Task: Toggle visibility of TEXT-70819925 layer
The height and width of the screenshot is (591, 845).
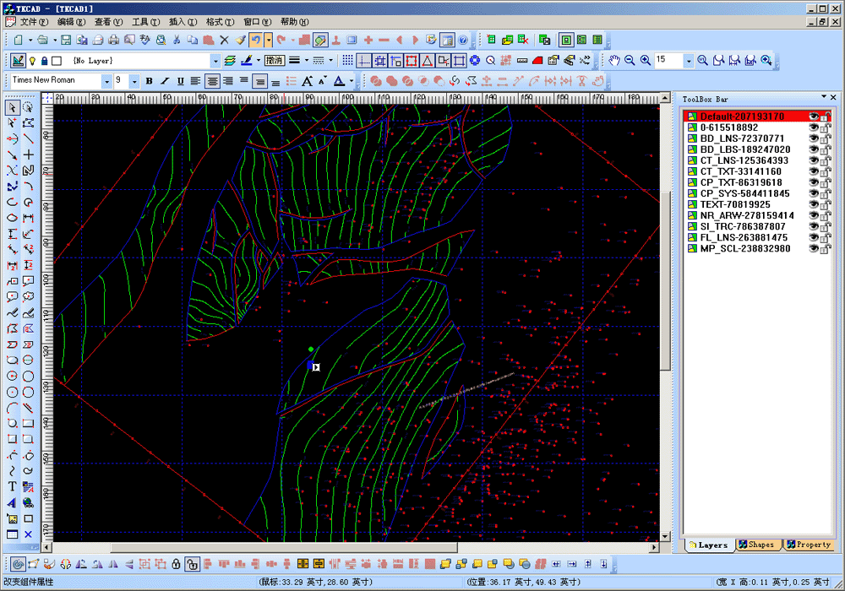Action: pos(814,204)
